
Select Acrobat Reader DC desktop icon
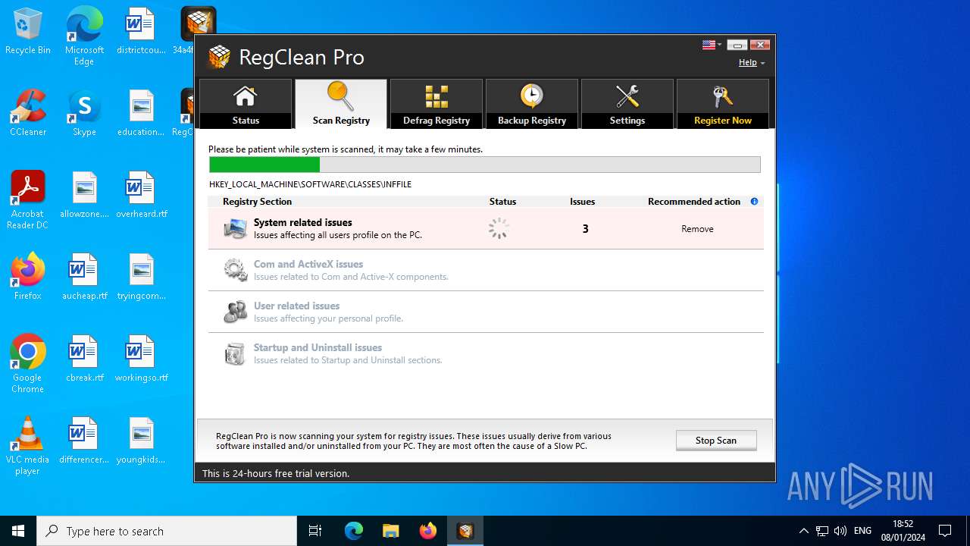click(x=28, y=200)
